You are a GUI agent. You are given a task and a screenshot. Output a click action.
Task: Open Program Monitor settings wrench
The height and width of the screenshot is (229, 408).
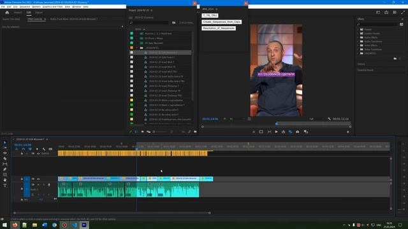(329, 119)
